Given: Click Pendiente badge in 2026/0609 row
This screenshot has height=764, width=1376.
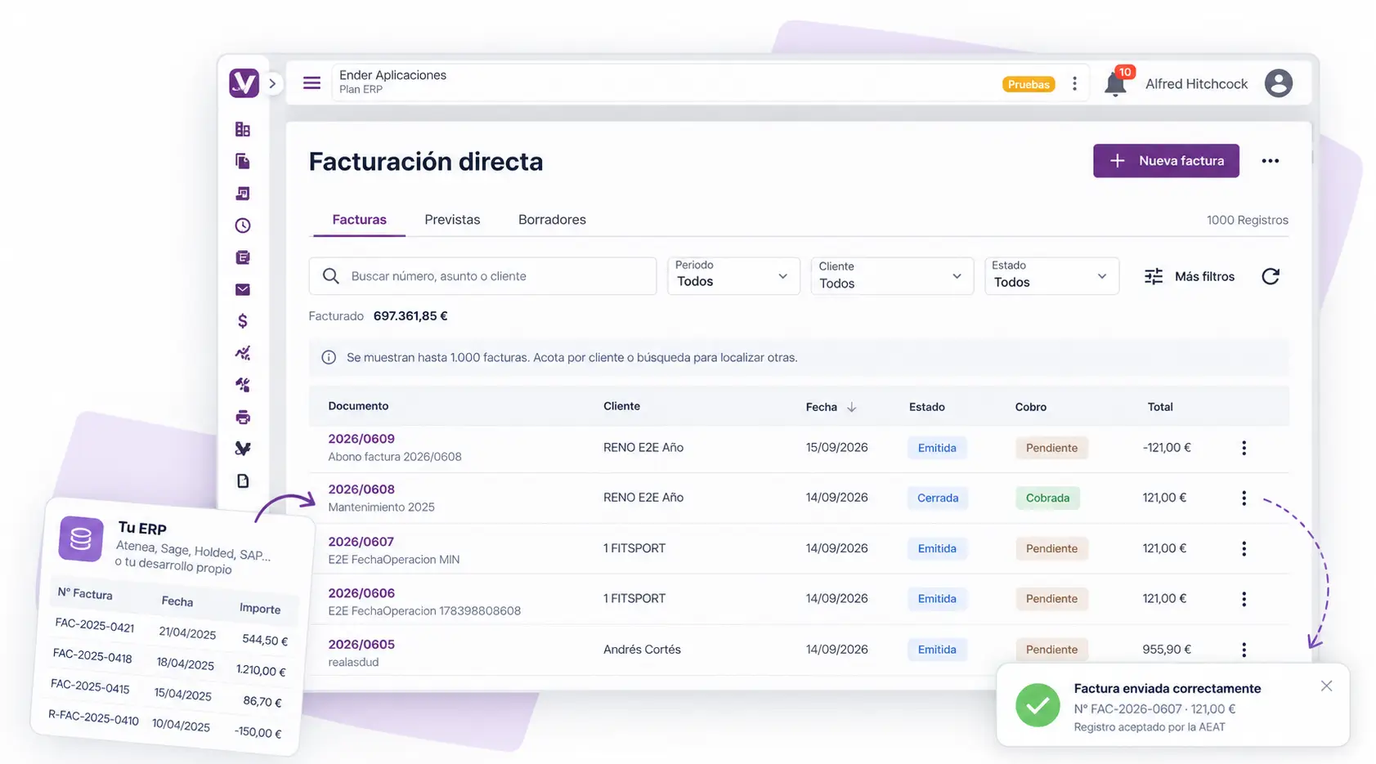Looking at the screenshot, I should tap(1051, 448).
